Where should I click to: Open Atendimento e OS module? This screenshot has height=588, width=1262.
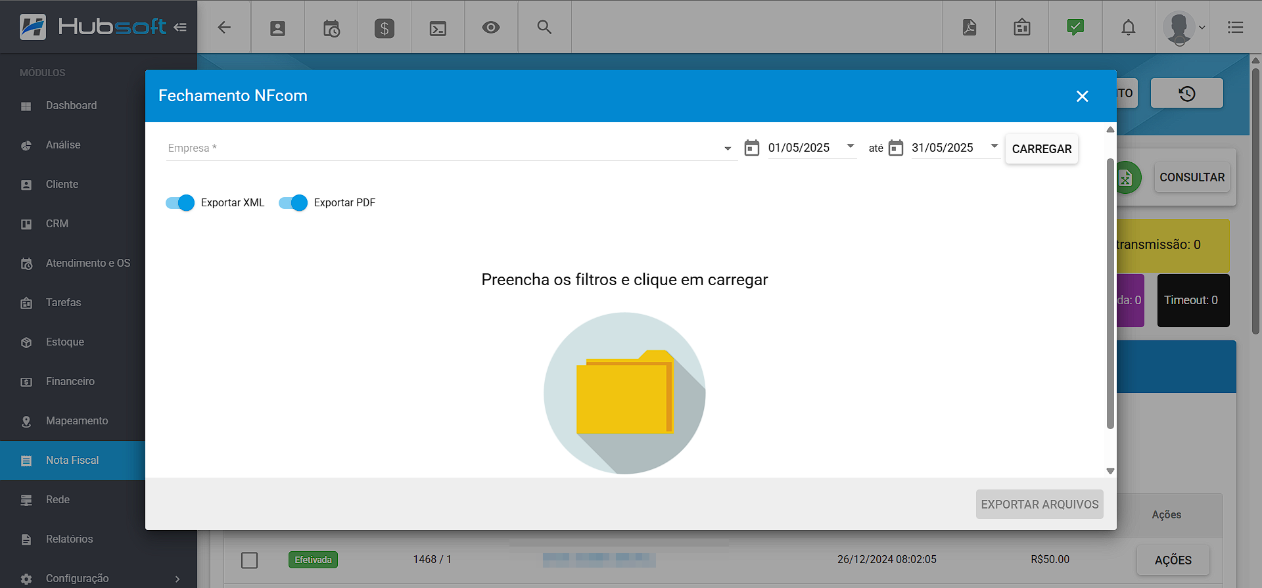72,263
